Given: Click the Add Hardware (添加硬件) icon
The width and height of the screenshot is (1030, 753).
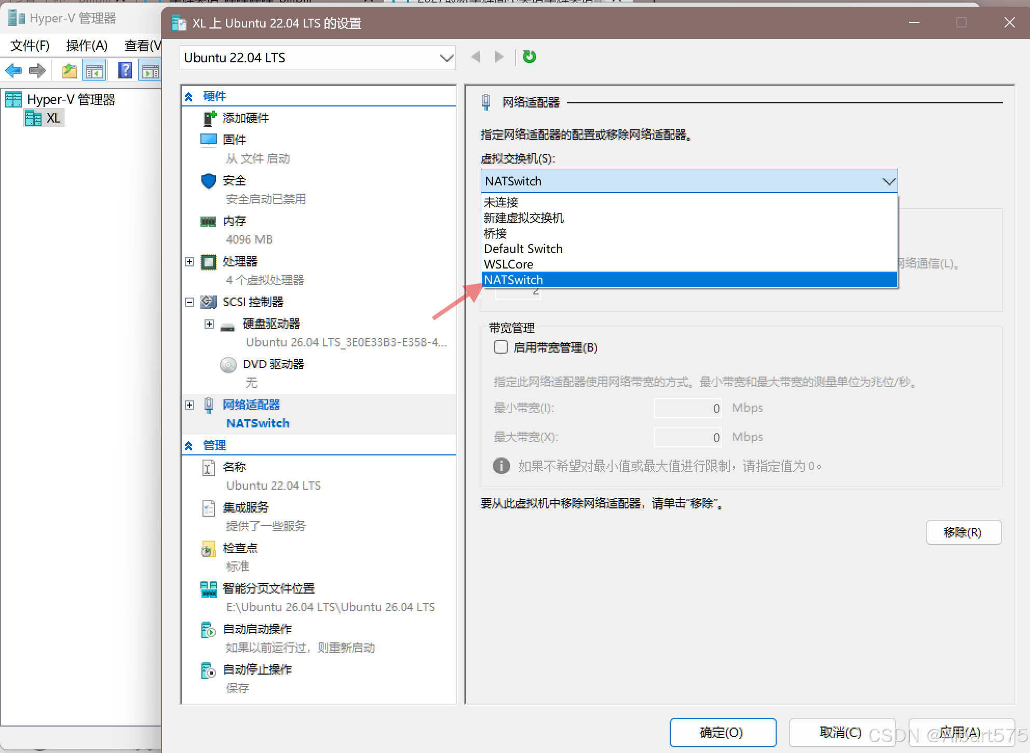Looking at the screenshot, I should 209,118.
